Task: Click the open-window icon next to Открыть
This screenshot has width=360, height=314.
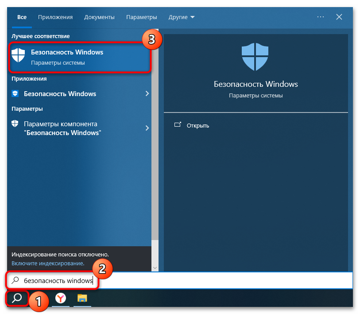Action: click(x=178, y=125)
